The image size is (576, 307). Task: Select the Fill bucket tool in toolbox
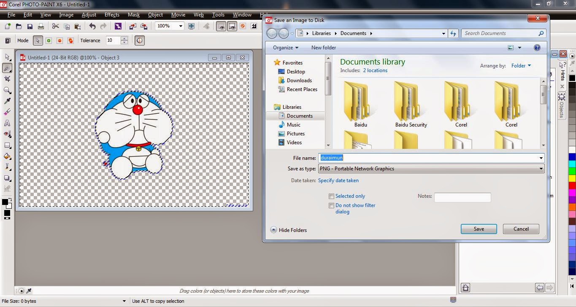tap(7, 156)
